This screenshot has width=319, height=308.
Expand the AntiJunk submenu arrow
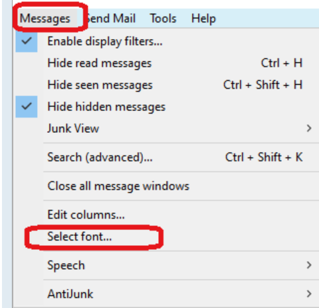(309, 293)
